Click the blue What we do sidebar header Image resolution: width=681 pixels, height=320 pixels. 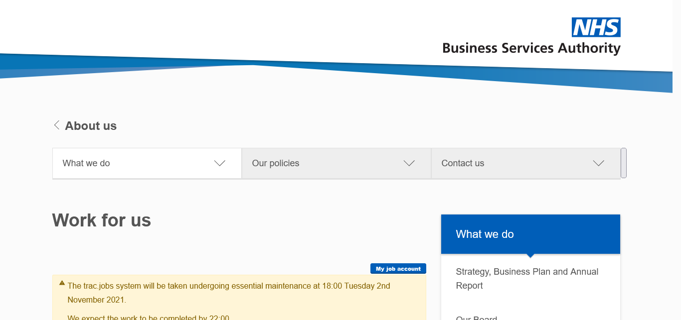click(530, 234)
